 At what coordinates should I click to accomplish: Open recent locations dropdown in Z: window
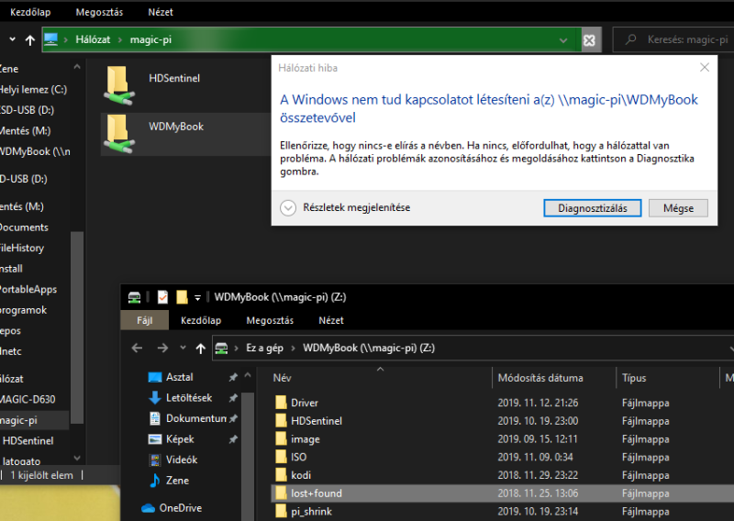(x=183, y=348)
